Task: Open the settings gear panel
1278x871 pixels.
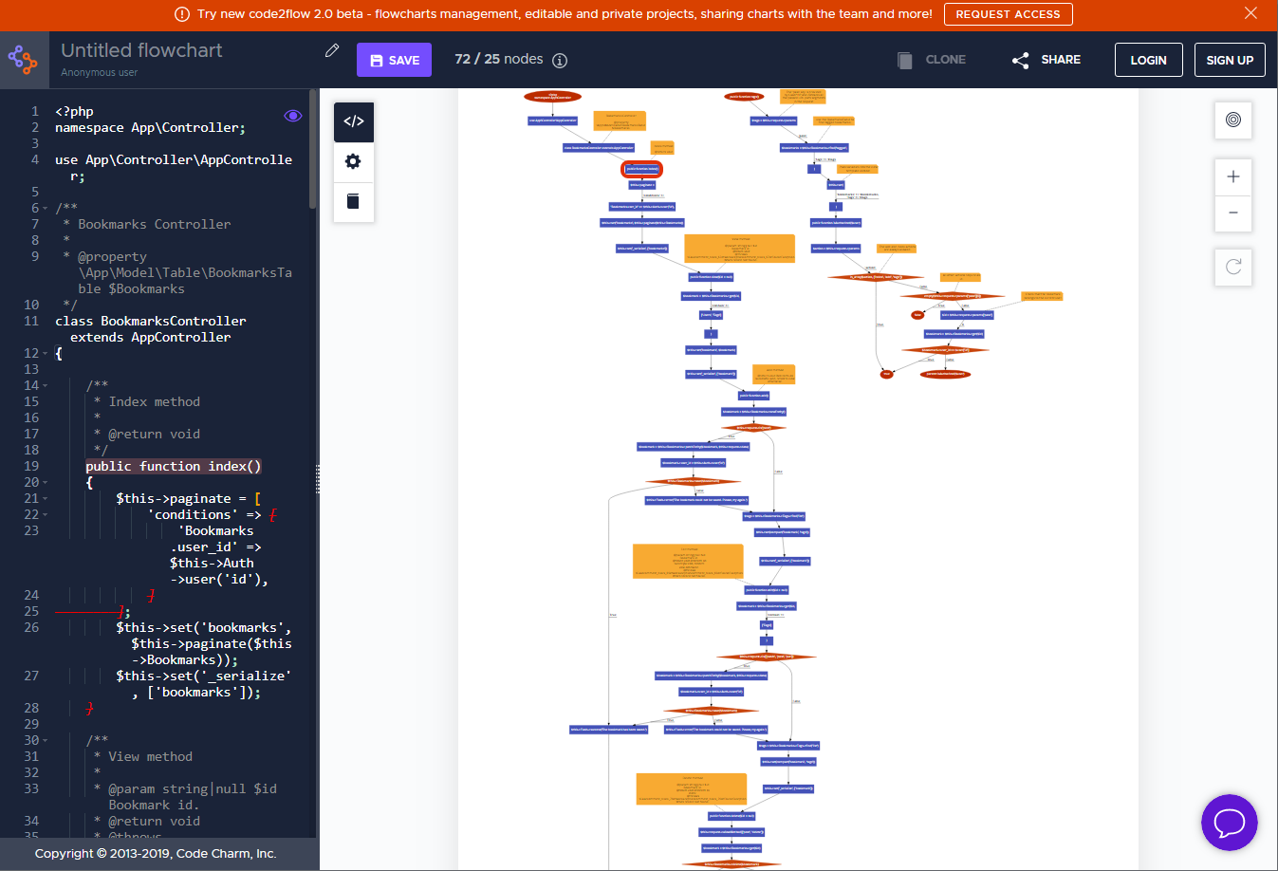Action: (353, 160)
